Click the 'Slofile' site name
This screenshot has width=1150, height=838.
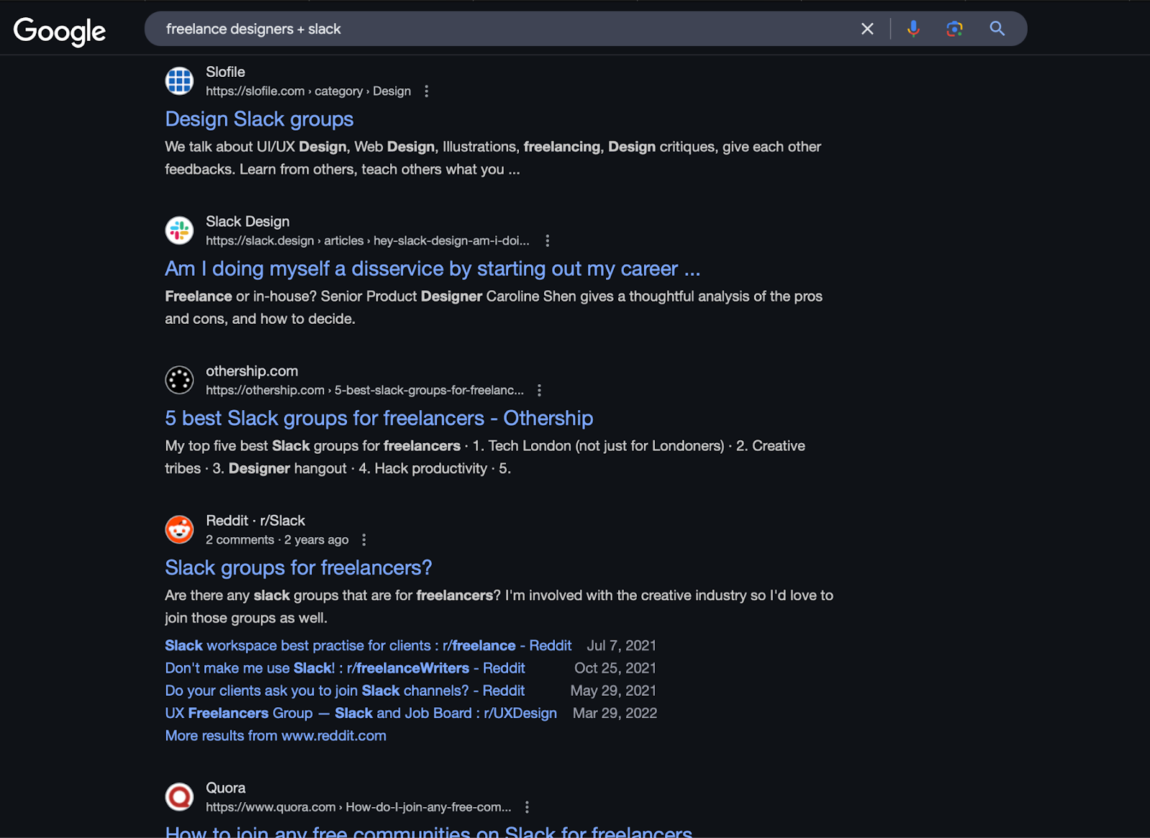(x=225, y=72)
